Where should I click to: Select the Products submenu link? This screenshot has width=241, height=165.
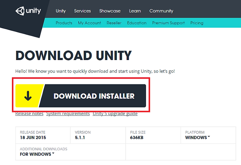pyautogui.click(x=64, y=23)
